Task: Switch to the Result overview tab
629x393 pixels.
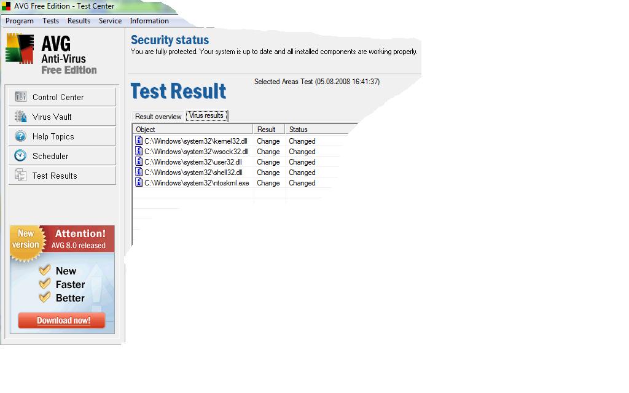Action: [158, 117]
